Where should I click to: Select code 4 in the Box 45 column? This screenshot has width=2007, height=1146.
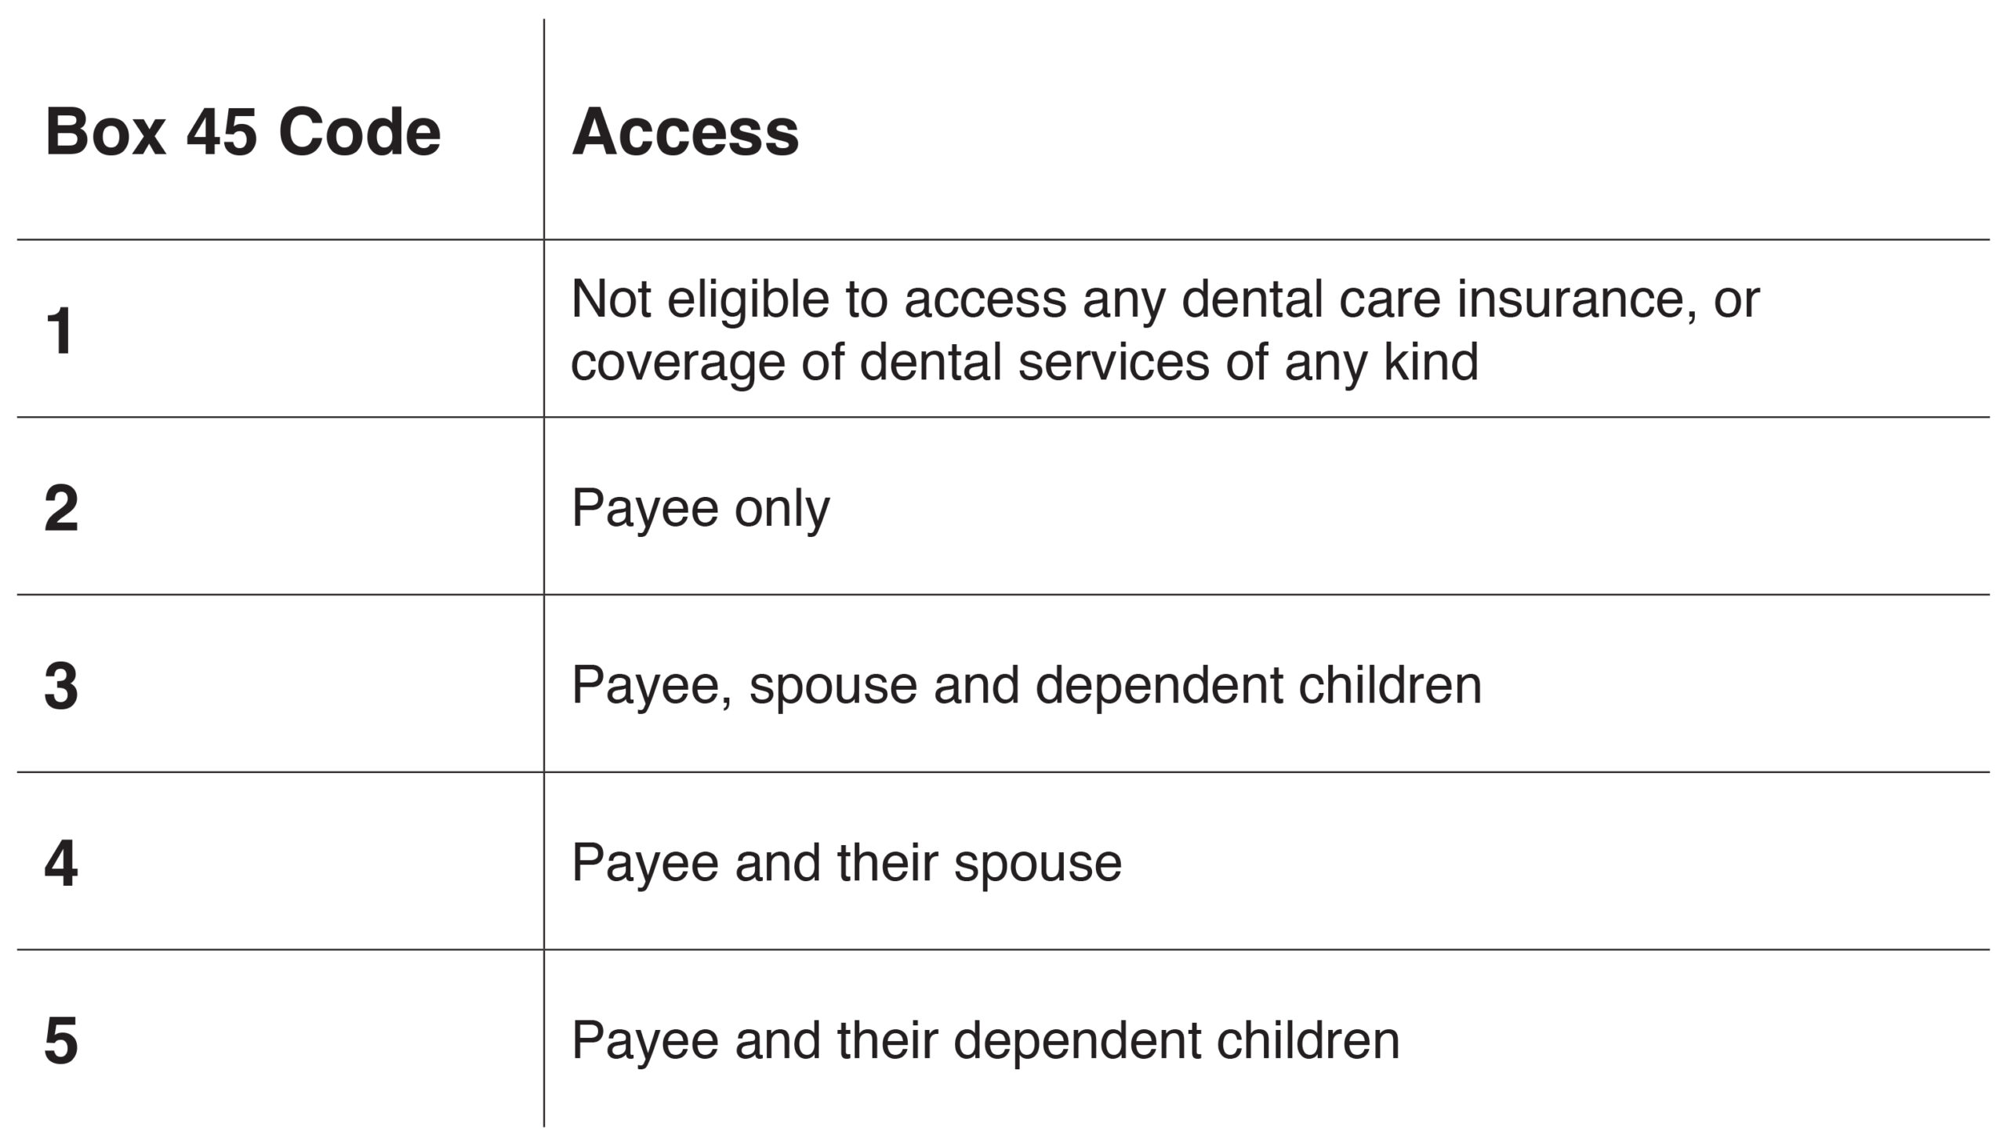click(x=61, y=864)
